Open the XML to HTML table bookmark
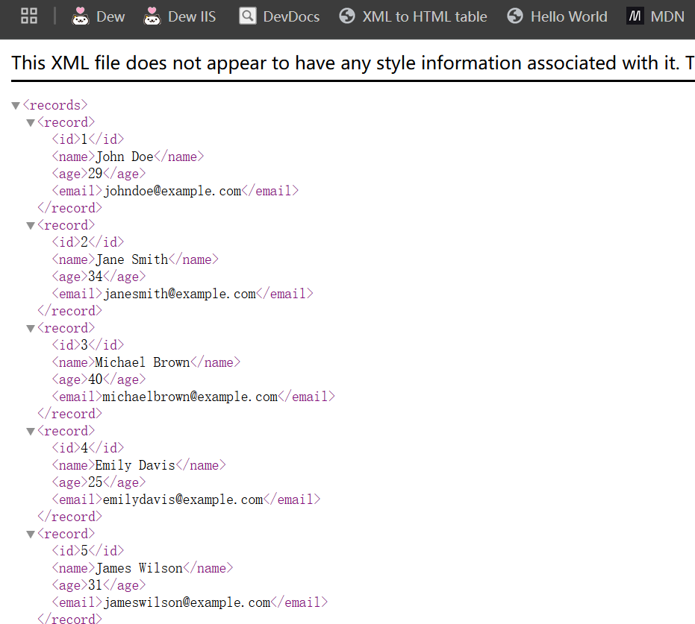Image resolution: width=695 pixels, height=624 pixels. click(413, 16)
